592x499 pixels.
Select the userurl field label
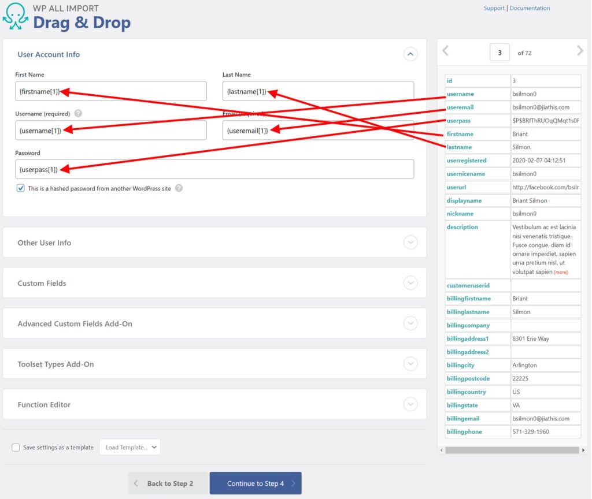point(457,187)
